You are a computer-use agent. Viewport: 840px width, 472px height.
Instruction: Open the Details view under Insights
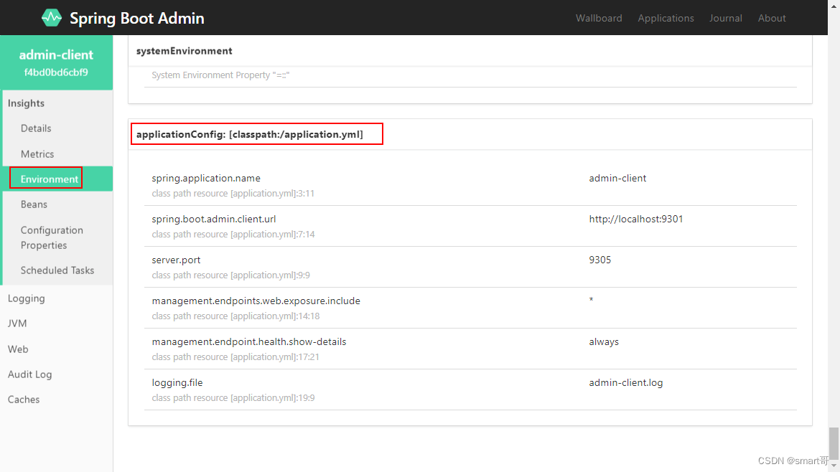coord(37,128)
